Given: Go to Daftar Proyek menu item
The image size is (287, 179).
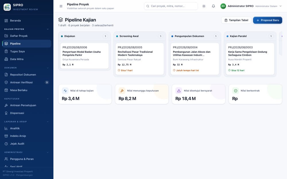Looking at the screenshot, I should point(27,36).
